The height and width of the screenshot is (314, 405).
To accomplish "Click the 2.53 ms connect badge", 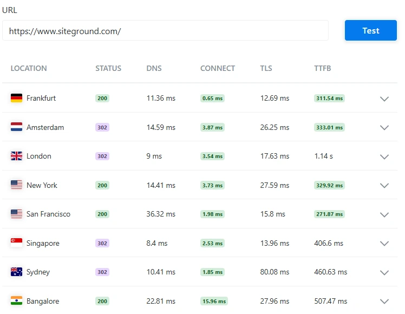I will coord(212,243).
